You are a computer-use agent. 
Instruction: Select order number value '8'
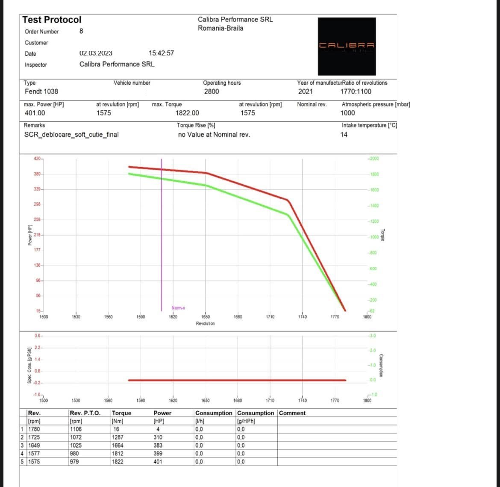(x=81, y=31)
